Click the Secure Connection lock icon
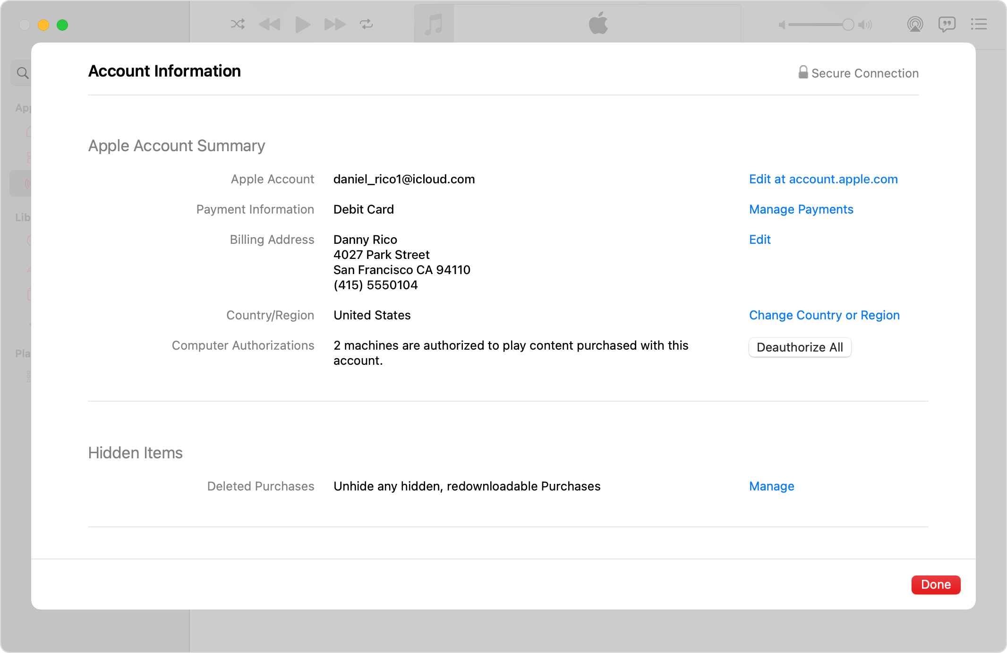 pos(801,72)
